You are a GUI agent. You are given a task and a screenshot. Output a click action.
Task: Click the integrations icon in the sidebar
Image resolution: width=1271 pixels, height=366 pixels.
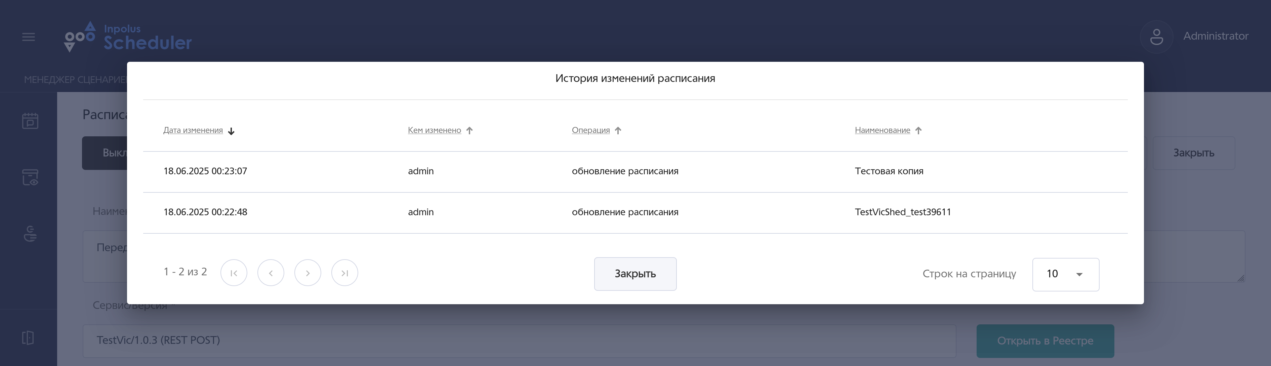coord(31,234)
